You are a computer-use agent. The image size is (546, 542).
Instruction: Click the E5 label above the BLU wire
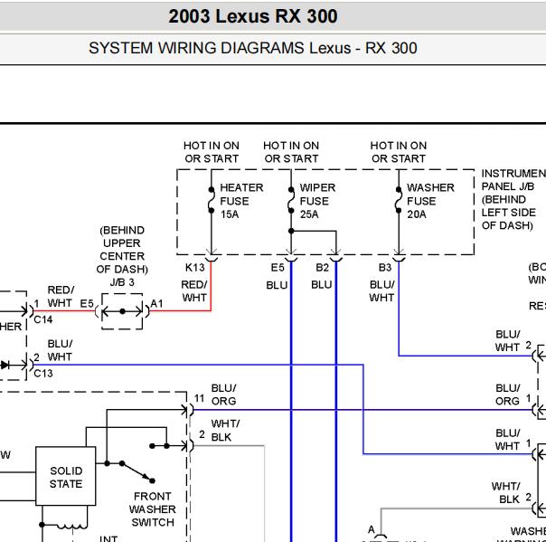click(x=278, y=268)
